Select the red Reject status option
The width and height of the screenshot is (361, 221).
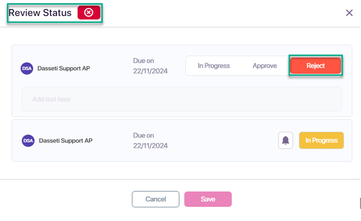(x=315, y=65)
